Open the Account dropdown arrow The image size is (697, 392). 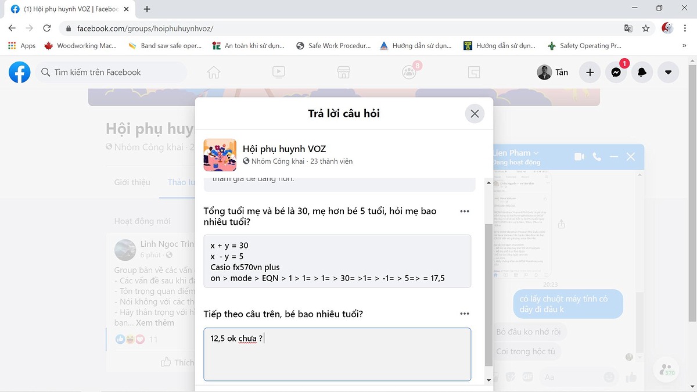[x=668, y=73]
